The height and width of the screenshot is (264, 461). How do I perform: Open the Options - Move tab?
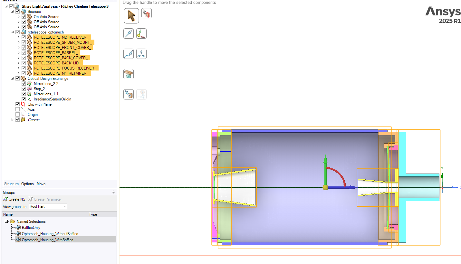click(33, 184)
